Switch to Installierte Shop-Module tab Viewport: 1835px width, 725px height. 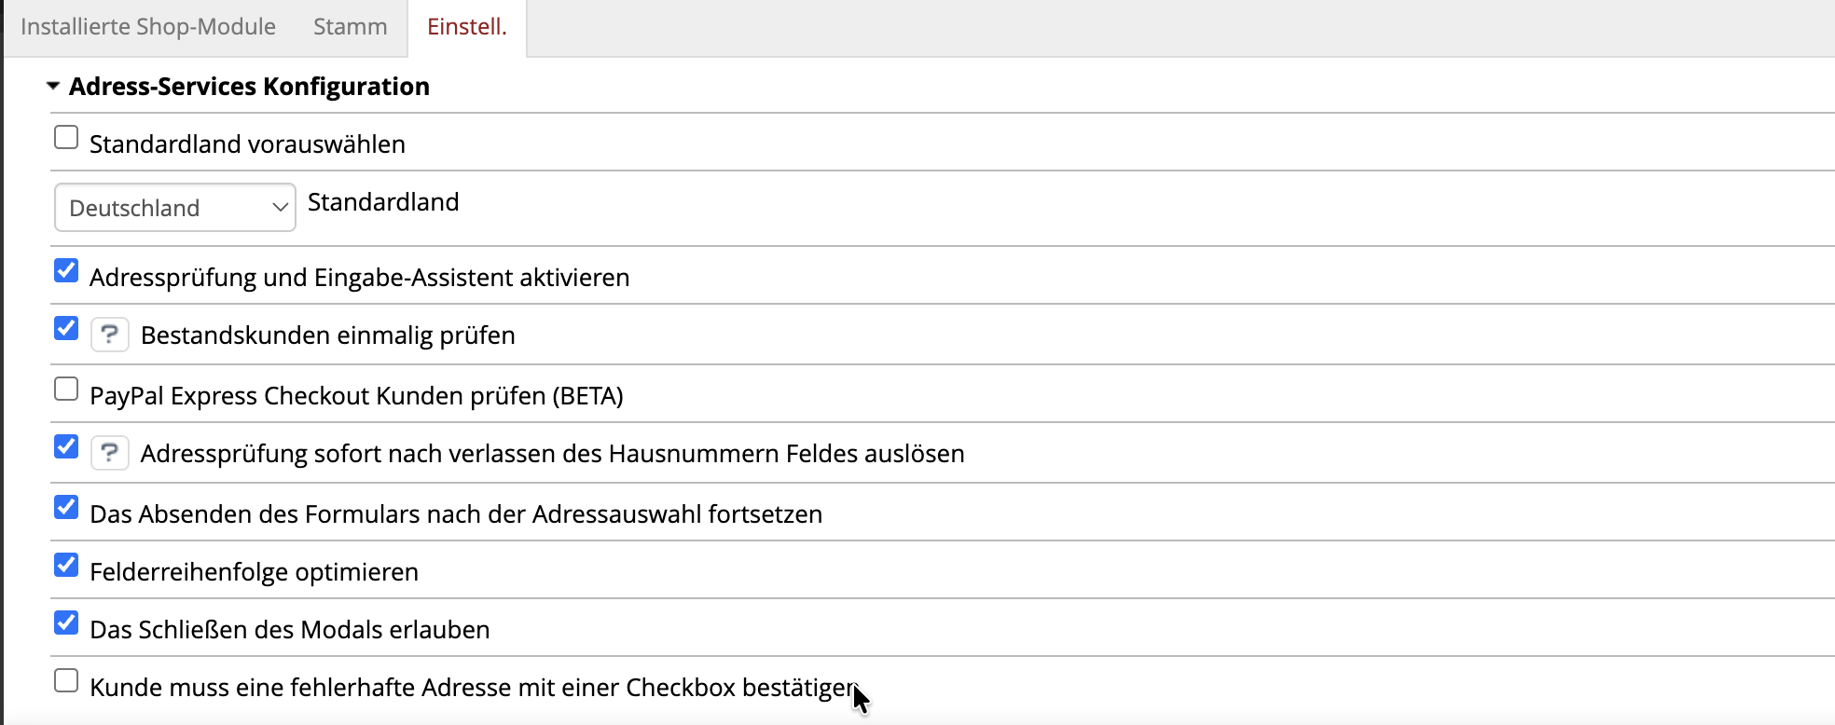click(148, 27)
